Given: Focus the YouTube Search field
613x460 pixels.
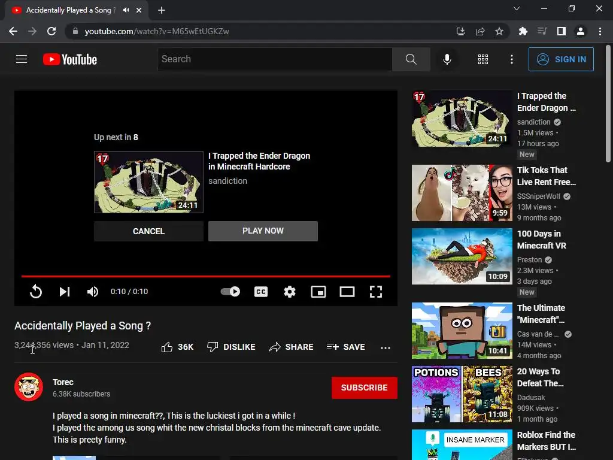Looking at the screenshot, I should point(275,59).
